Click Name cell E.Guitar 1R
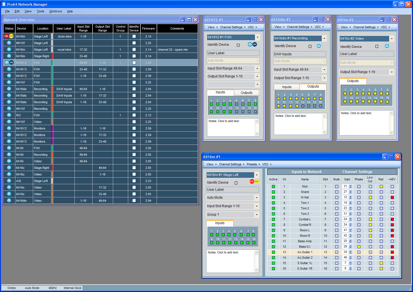 tap(305, 268)
